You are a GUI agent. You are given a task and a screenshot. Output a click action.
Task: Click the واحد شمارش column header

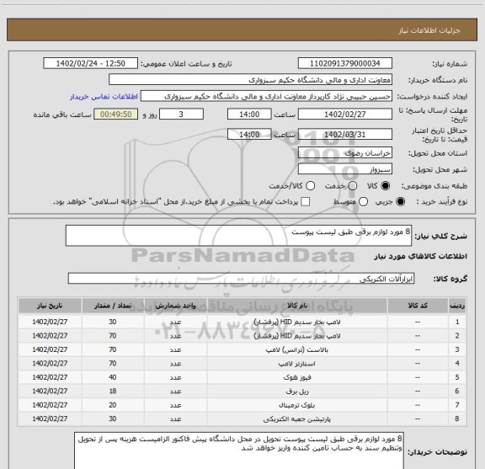(176, 306)
